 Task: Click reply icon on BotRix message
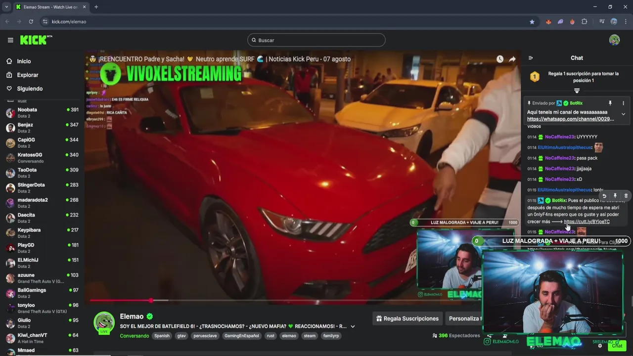604,196
